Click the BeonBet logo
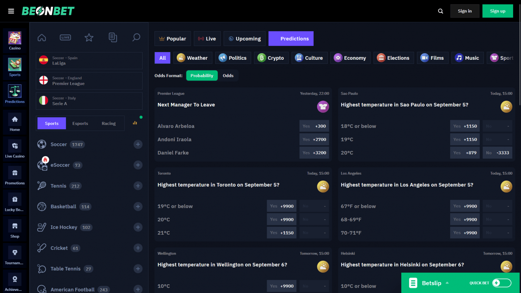 coord(48,11)
